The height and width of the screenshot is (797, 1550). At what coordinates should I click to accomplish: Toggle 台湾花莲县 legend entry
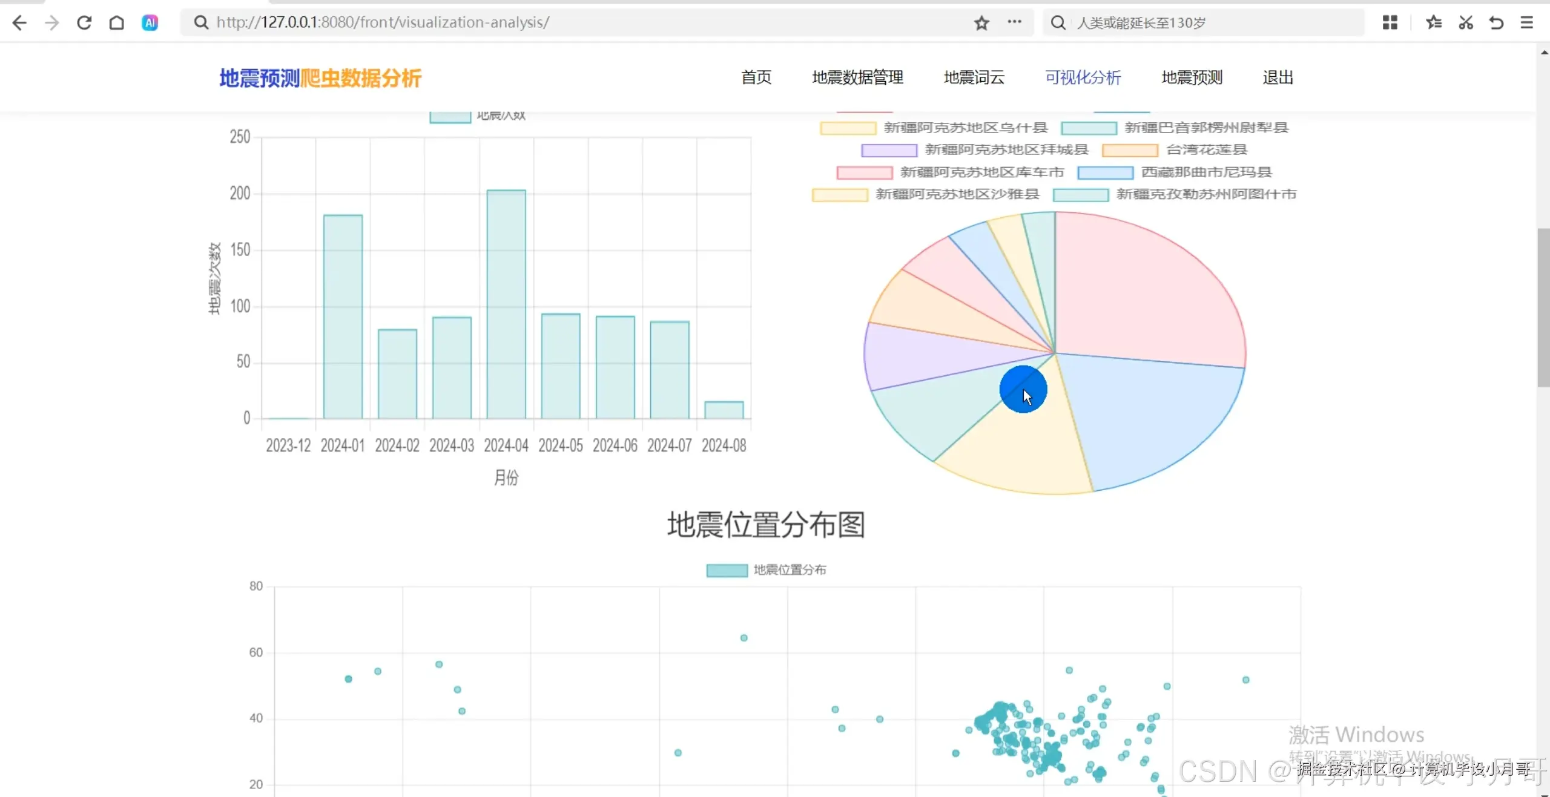pos(1206,149)
